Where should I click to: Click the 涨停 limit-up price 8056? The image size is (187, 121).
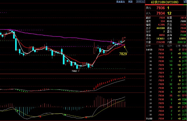point(162,35)
